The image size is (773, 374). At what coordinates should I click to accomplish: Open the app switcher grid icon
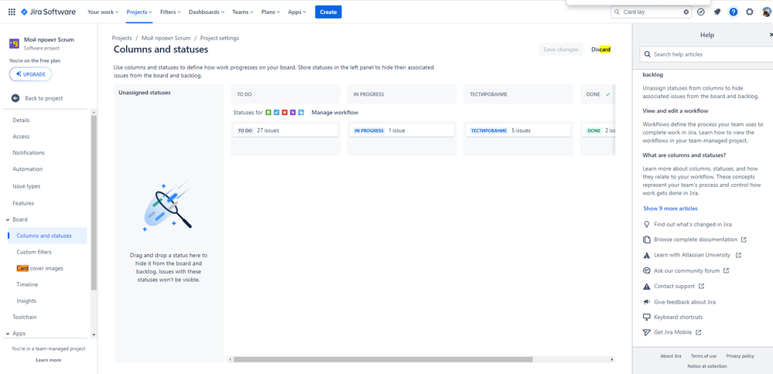pos(12,12)
